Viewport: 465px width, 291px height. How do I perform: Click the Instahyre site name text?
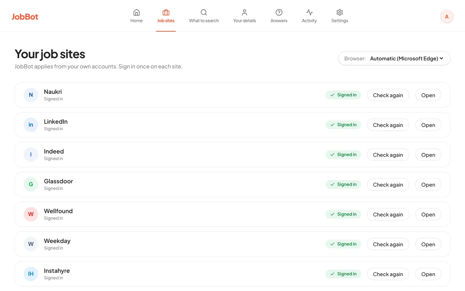click(57, 271)
